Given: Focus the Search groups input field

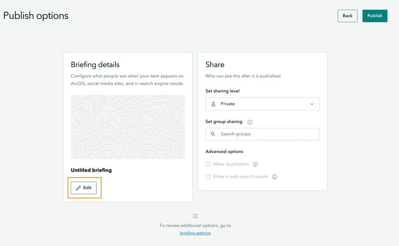Looking at the screenshot, I should pos(263,134).
